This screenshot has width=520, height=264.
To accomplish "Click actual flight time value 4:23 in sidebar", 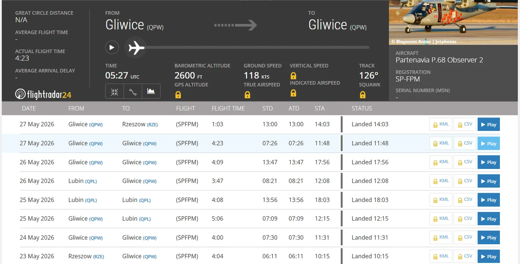I will click(22, 58).
